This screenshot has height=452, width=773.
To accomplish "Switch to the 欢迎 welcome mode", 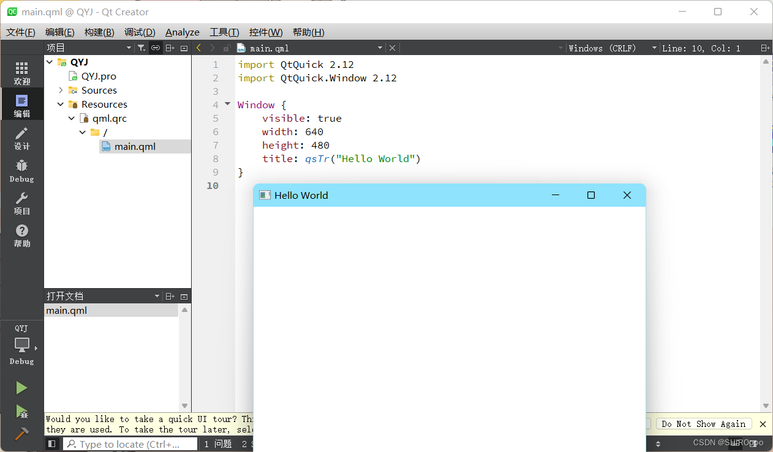I will pyautogui.click(x=21, y=72).
